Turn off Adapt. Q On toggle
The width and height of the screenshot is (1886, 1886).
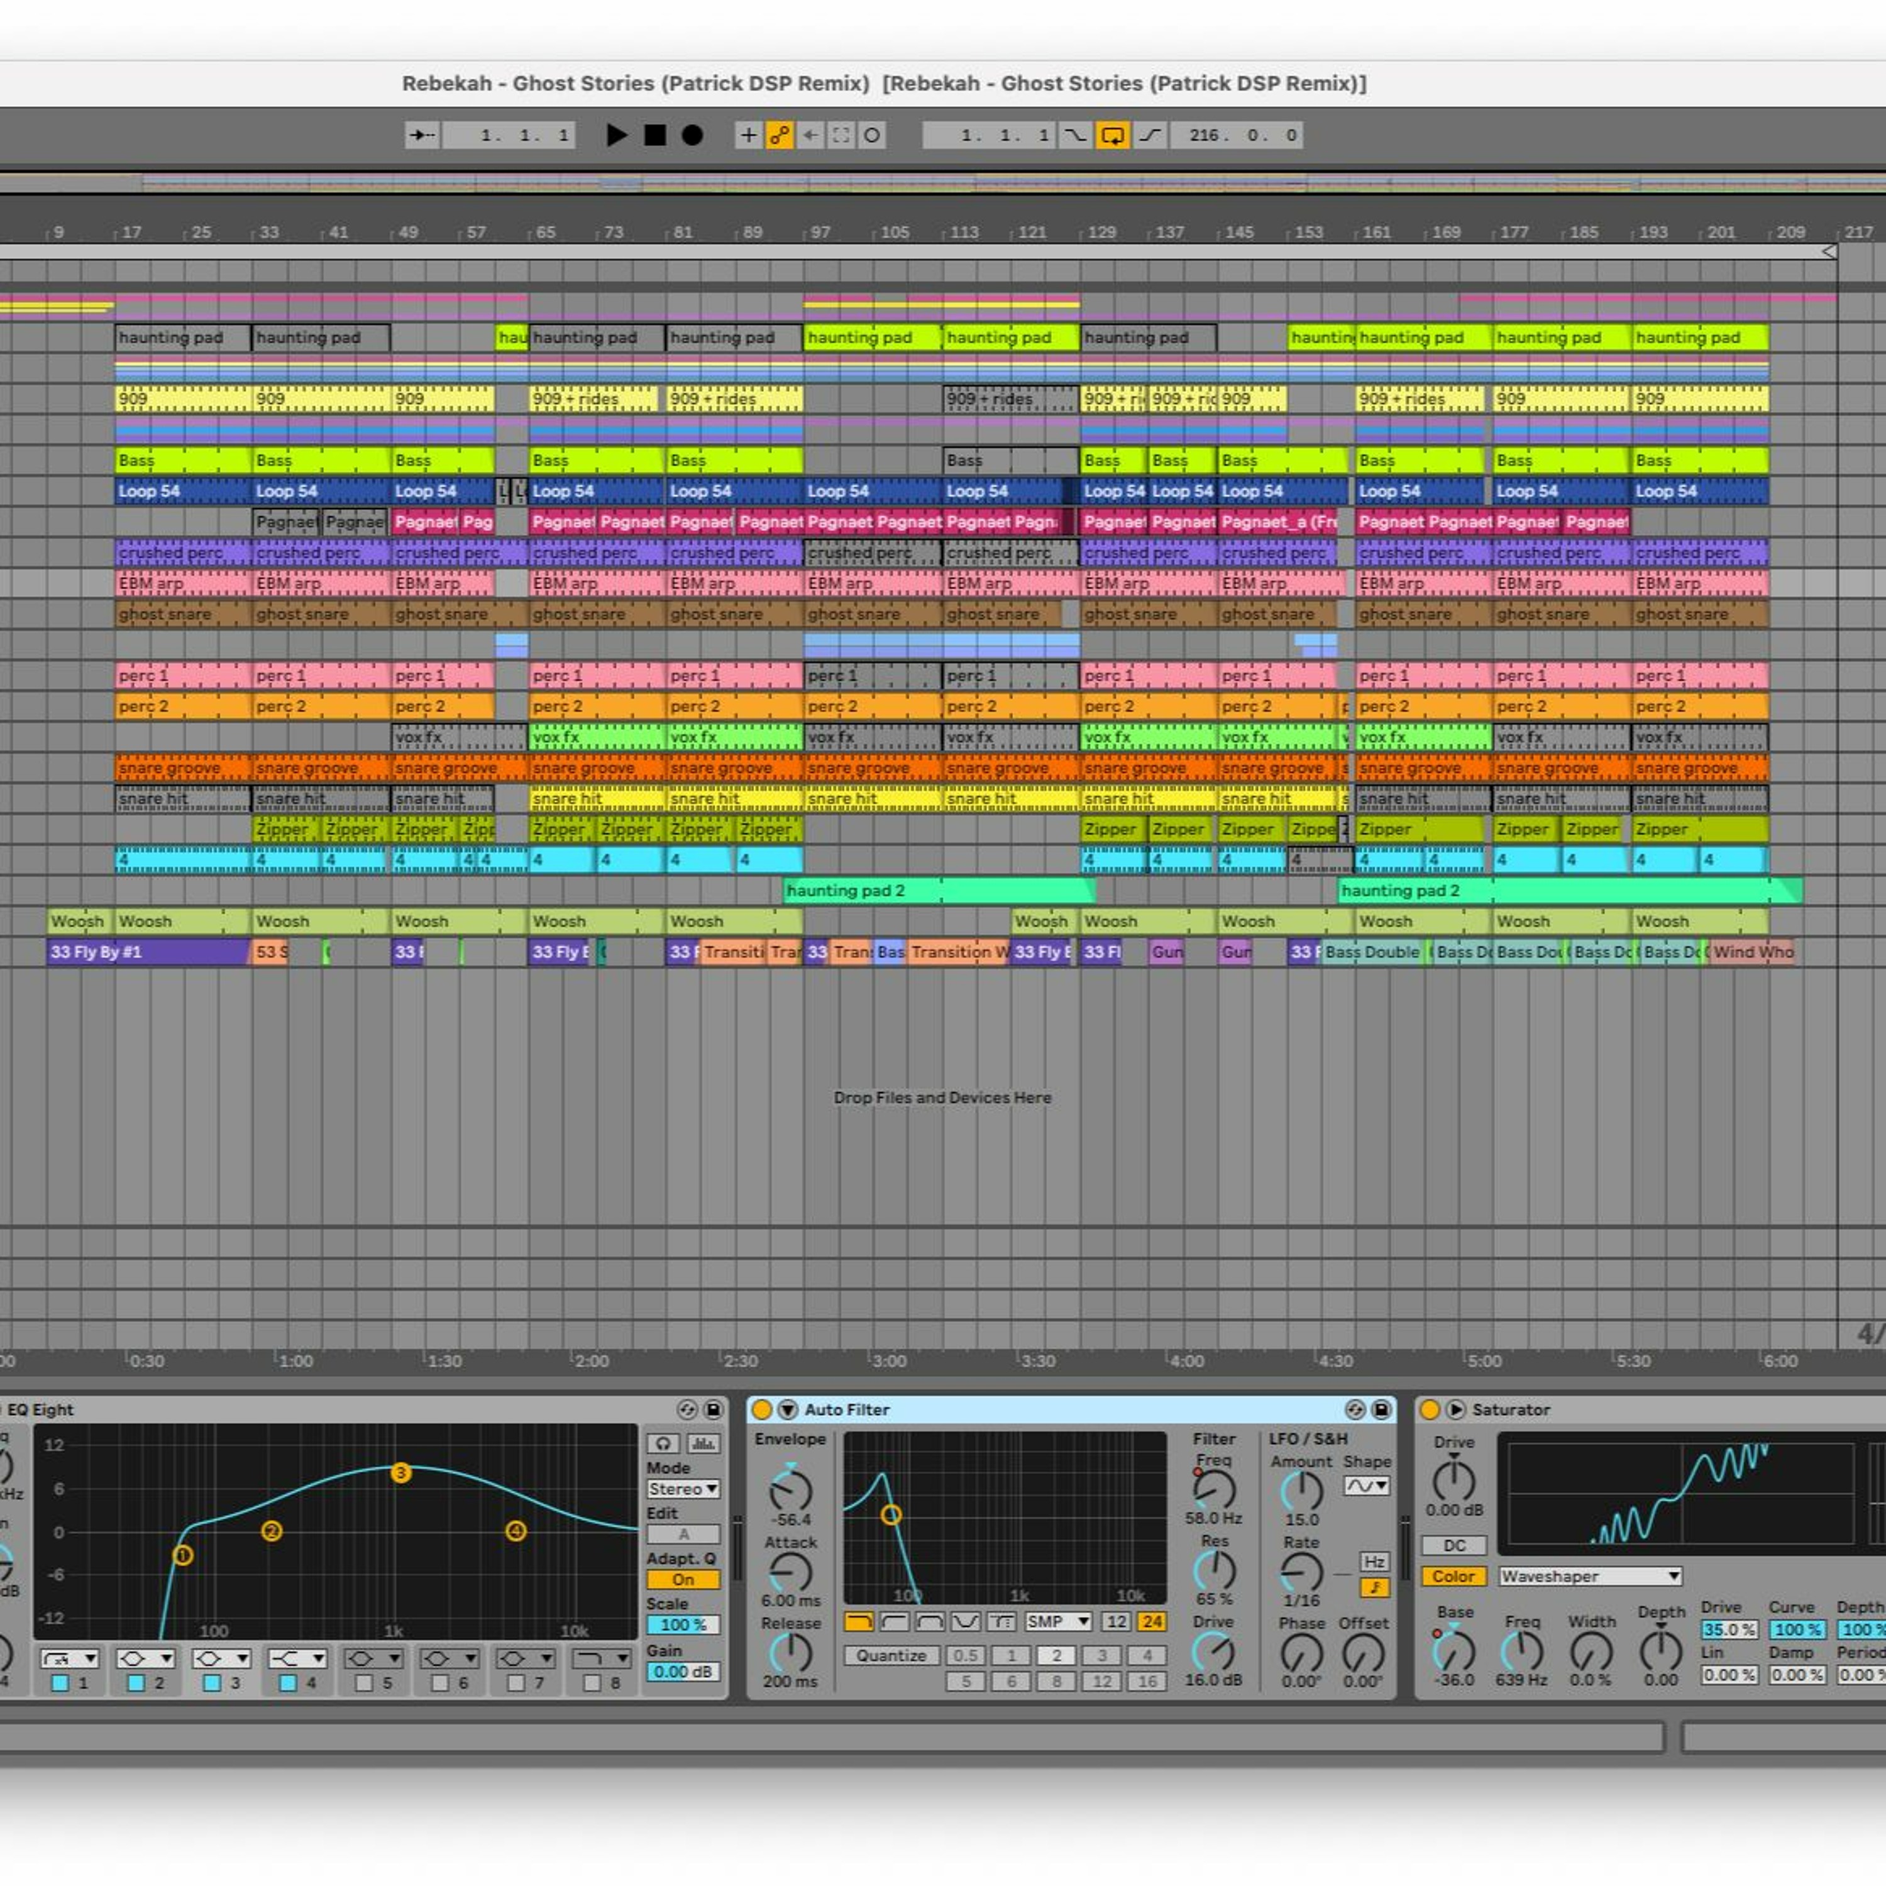(x=682, y=1579)
